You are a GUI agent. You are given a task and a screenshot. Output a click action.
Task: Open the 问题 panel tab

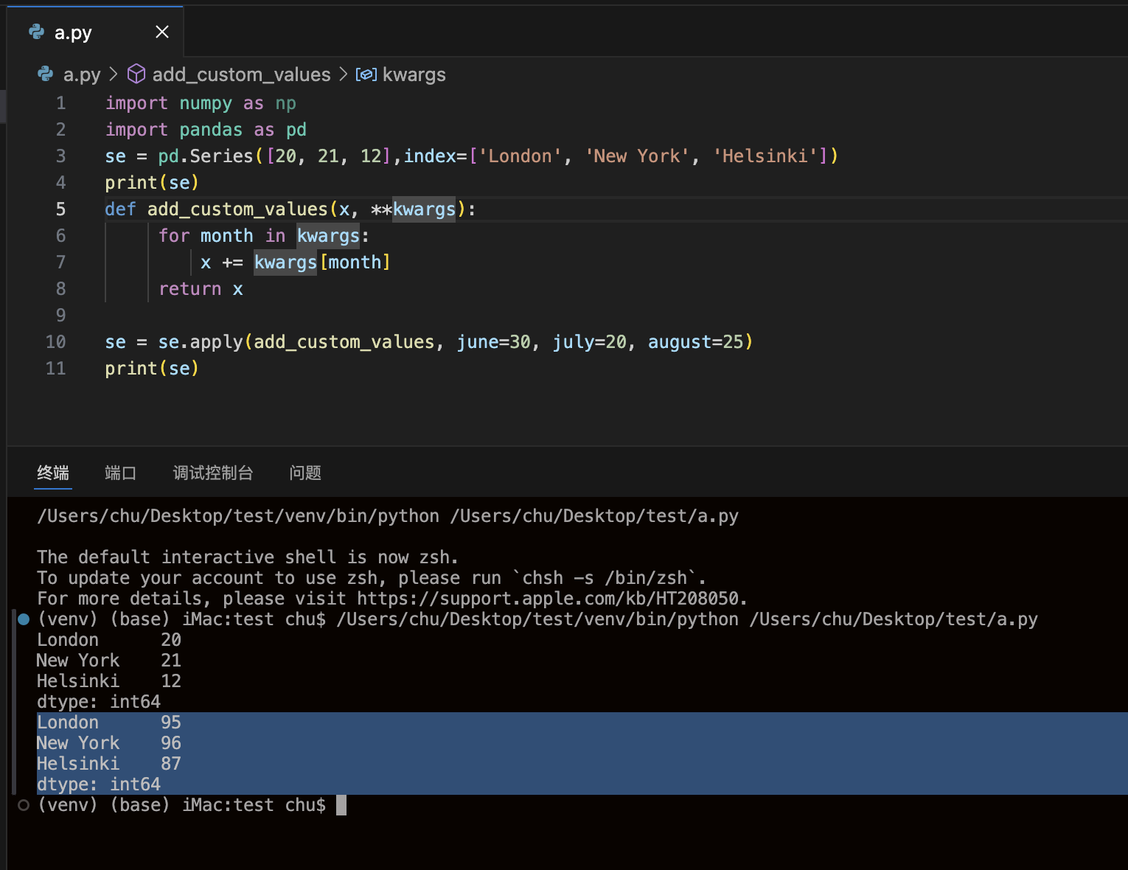coord(304,473)
